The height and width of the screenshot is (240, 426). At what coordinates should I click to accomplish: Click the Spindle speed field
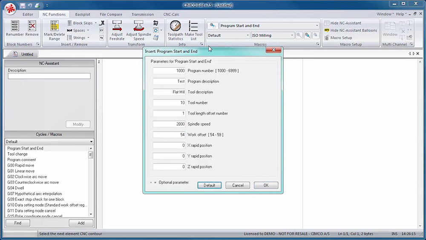(x=169, y=124)
